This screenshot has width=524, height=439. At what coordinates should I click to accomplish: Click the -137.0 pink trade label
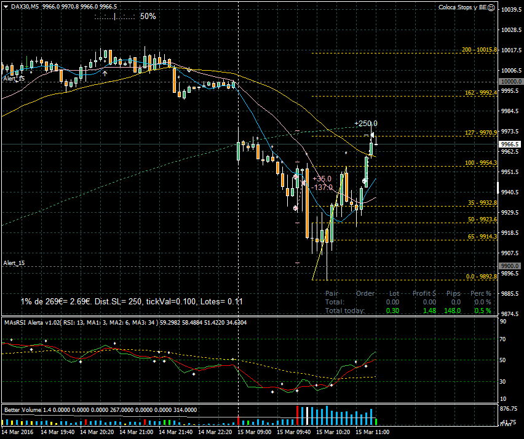point(322,187)
